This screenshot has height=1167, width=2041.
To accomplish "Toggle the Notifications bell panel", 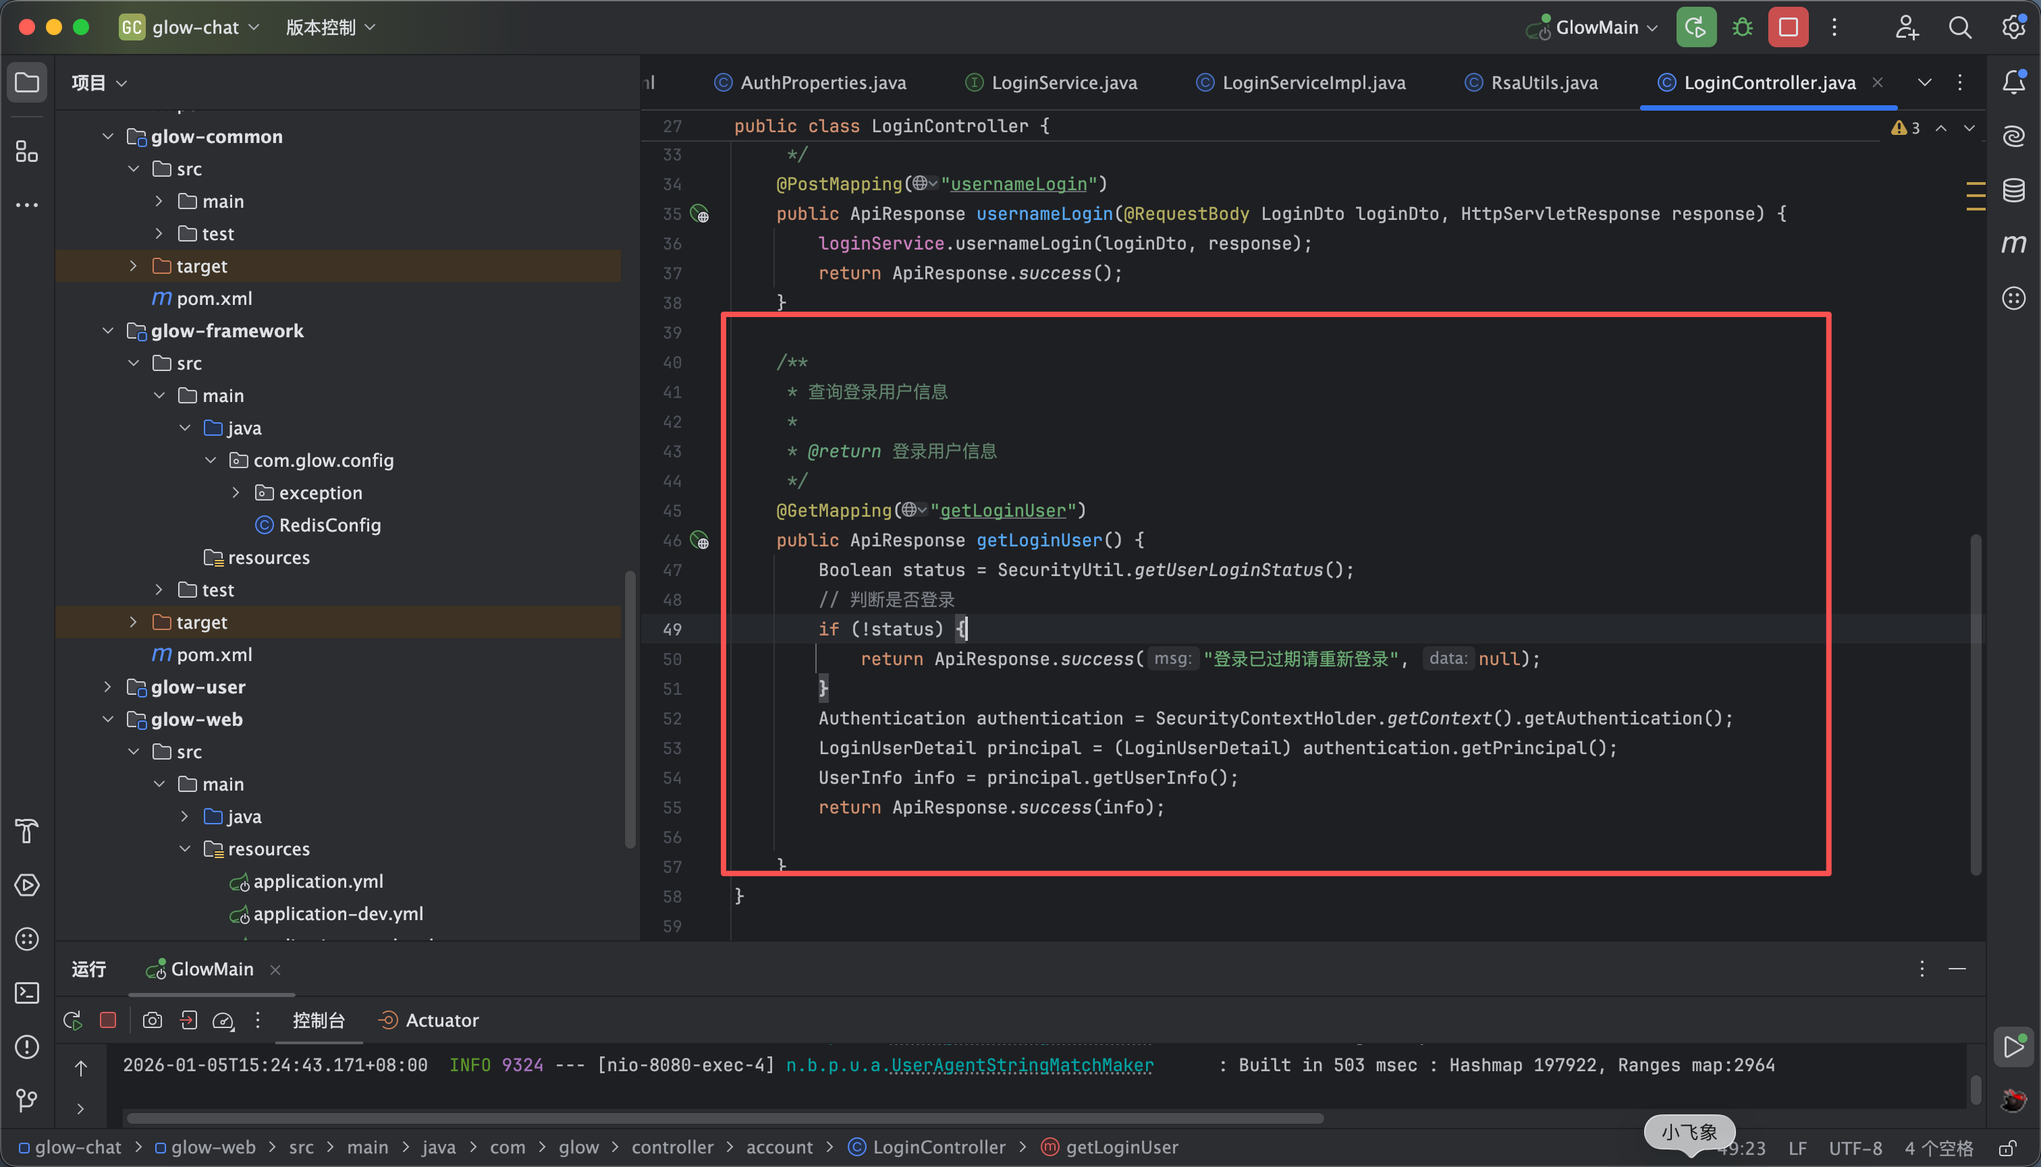I will [x=2014, y=82].
